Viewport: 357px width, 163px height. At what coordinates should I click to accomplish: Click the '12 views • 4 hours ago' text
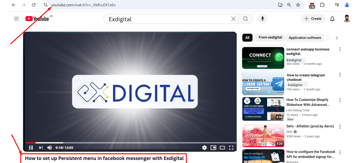click(x=302, y=115)
